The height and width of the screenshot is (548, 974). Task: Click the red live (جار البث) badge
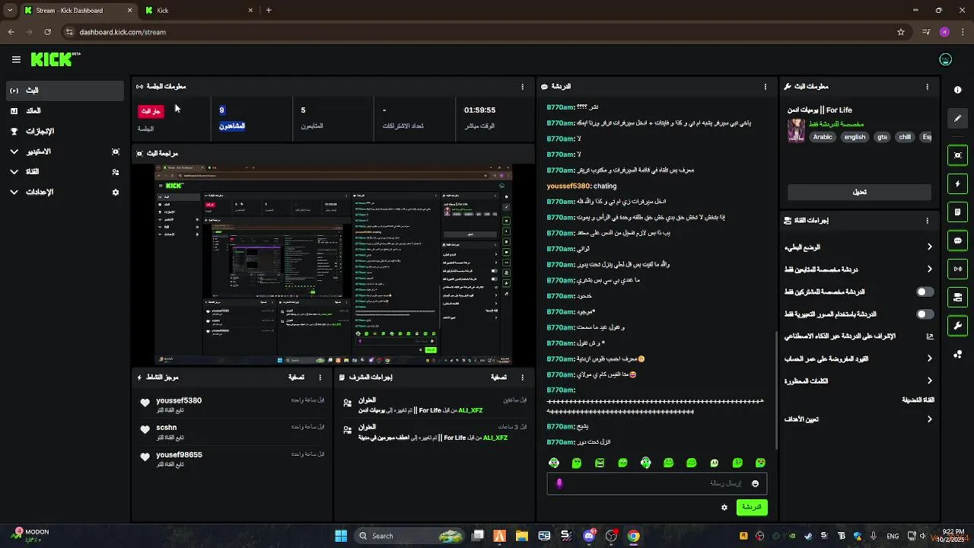151,111
